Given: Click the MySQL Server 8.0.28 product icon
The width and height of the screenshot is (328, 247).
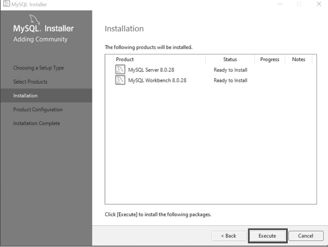Looking at the screenshot, I should pos(120,70).
